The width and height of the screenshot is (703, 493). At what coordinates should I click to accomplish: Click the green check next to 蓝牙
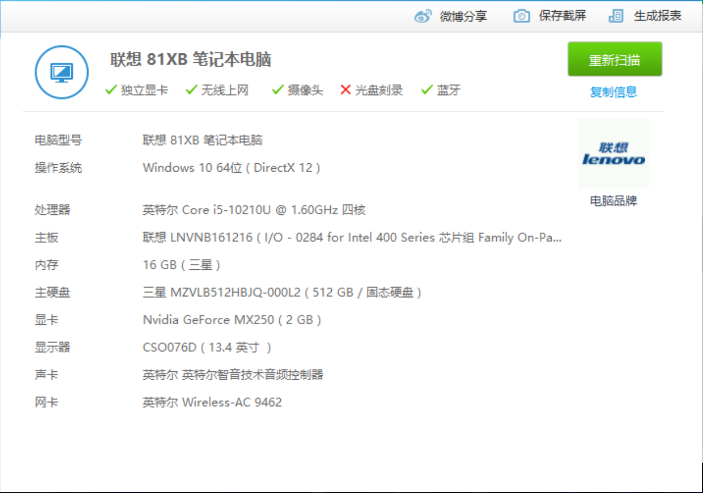[427, 90]
